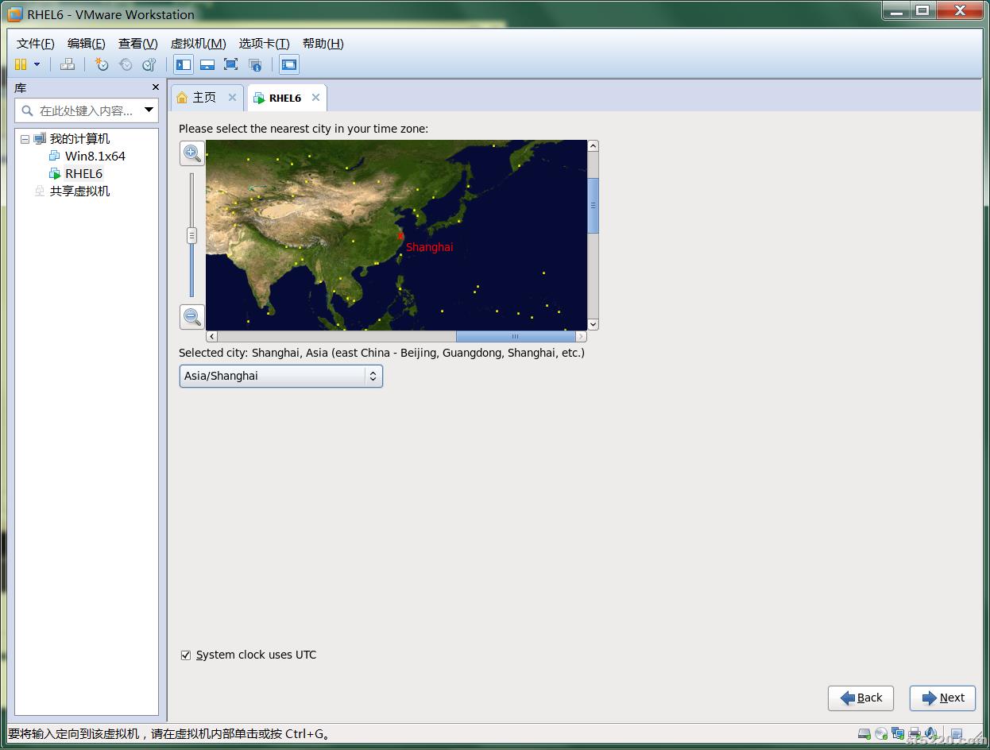This screenshot has width=990, height=750.
Task: Toggle System clock uses UTC checkbox
Action: click(186, 655)
